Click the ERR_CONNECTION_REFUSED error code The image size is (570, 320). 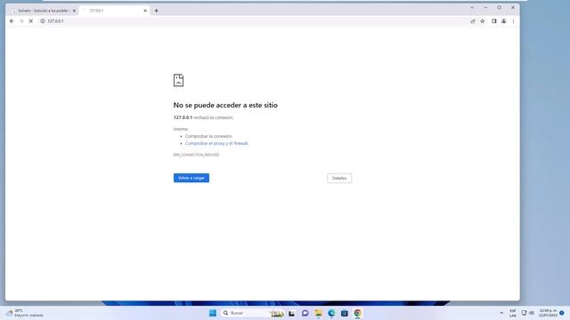pos(196,155)
